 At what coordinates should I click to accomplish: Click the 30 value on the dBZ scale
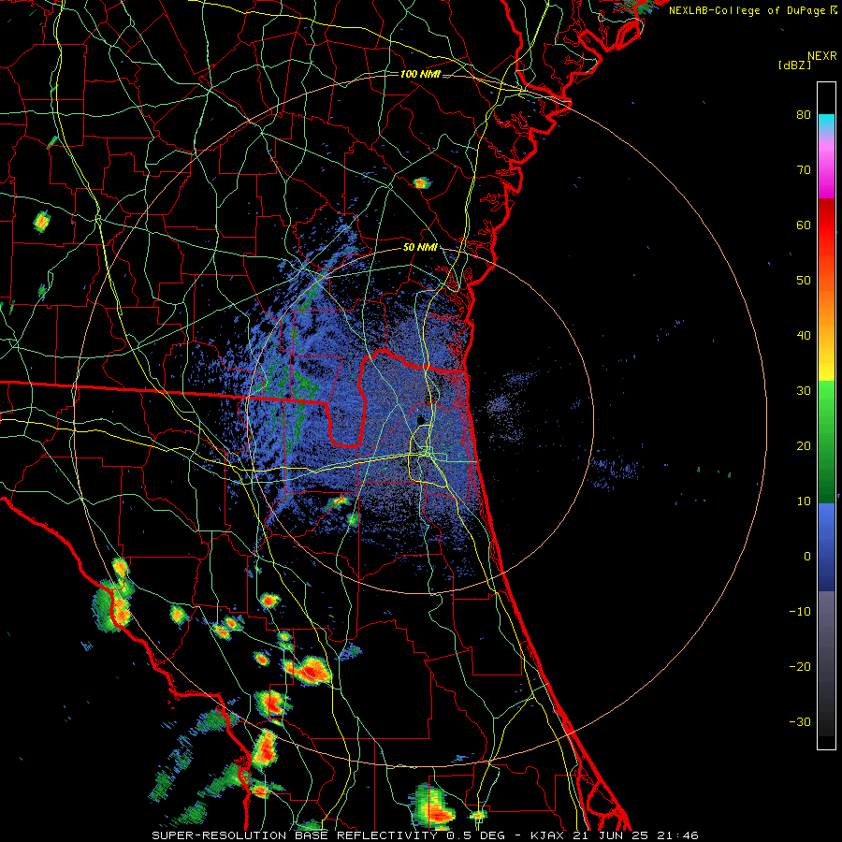tap(804, 391)
